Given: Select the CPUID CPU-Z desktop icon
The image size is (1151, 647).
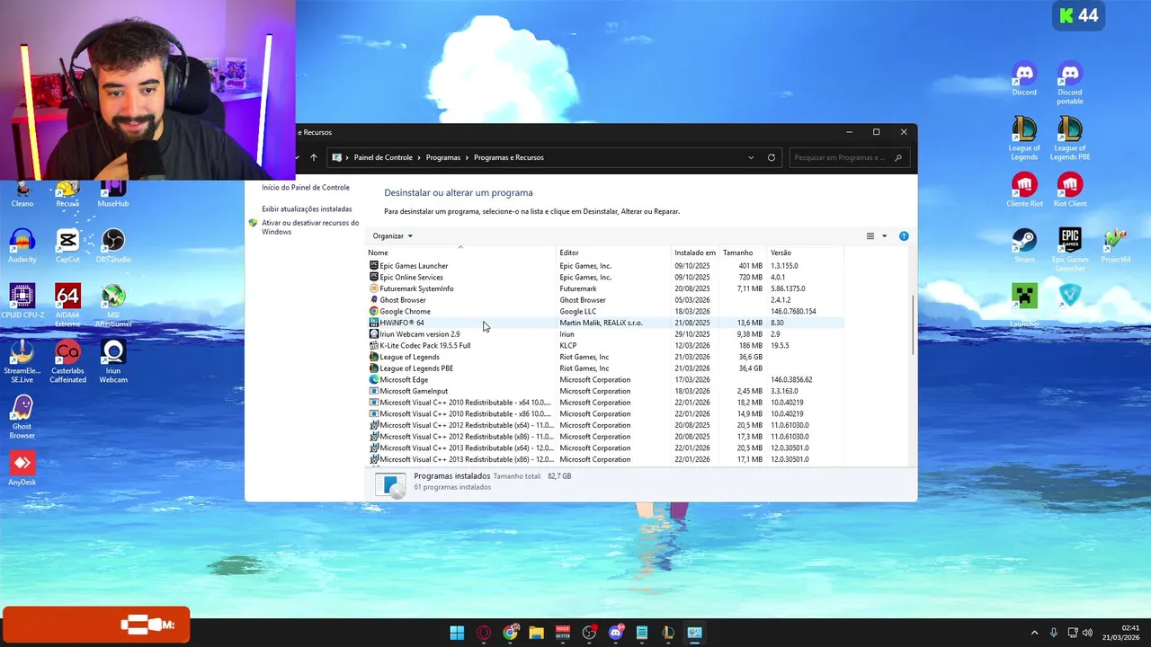Looking at the screenshot, I should 22,302.
